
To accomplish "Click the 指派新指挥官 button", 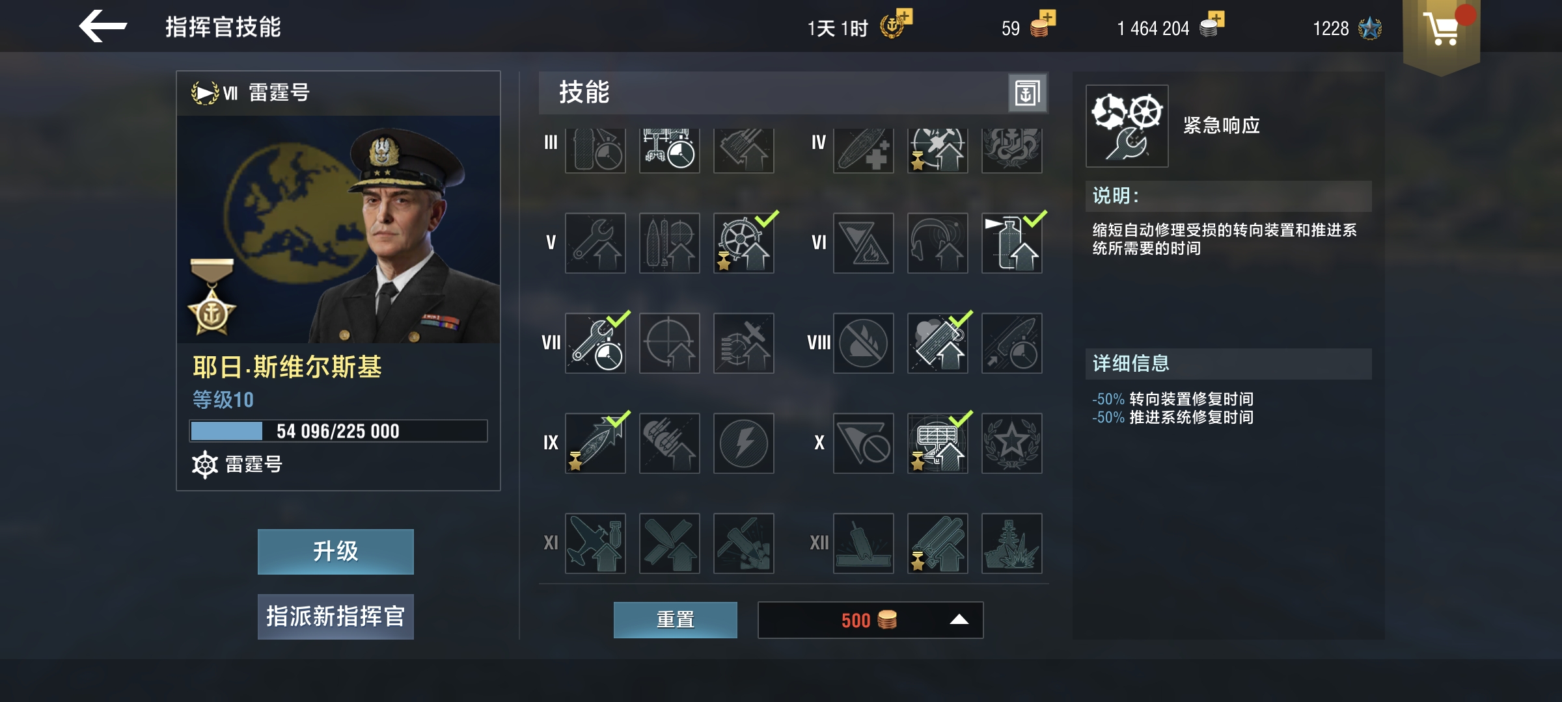I will tap(335, 616).
